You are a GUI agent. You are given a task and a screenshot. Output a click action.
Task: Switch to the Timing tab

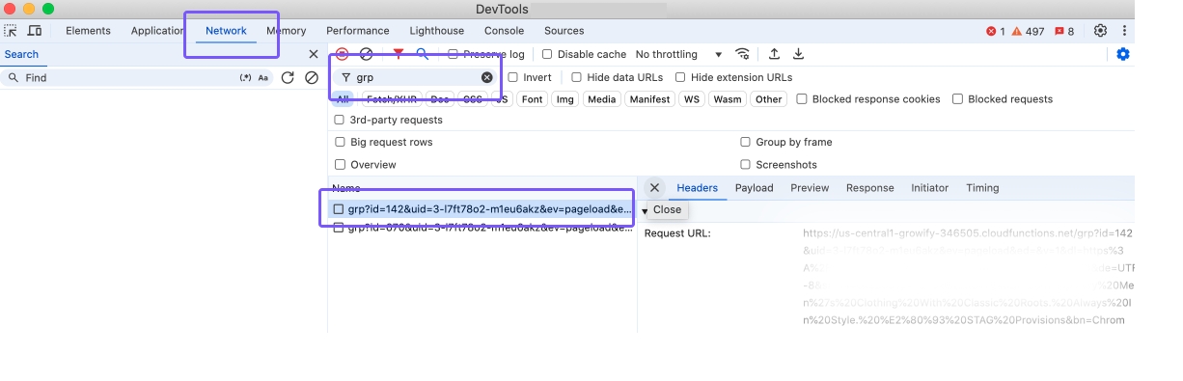(982, 188)
